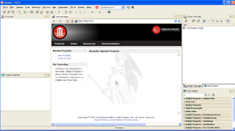This screenshot has height=131, width=235.
Task: Click the Report Piracy link
Action: [101, 120]
